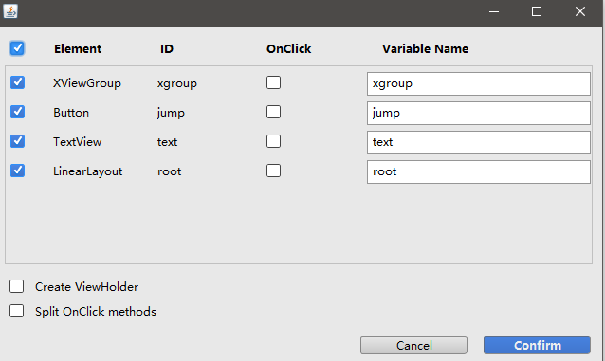This screenshot has width=605, height=361.
Task: Minimize the dialog window
Action: point(494,11)
